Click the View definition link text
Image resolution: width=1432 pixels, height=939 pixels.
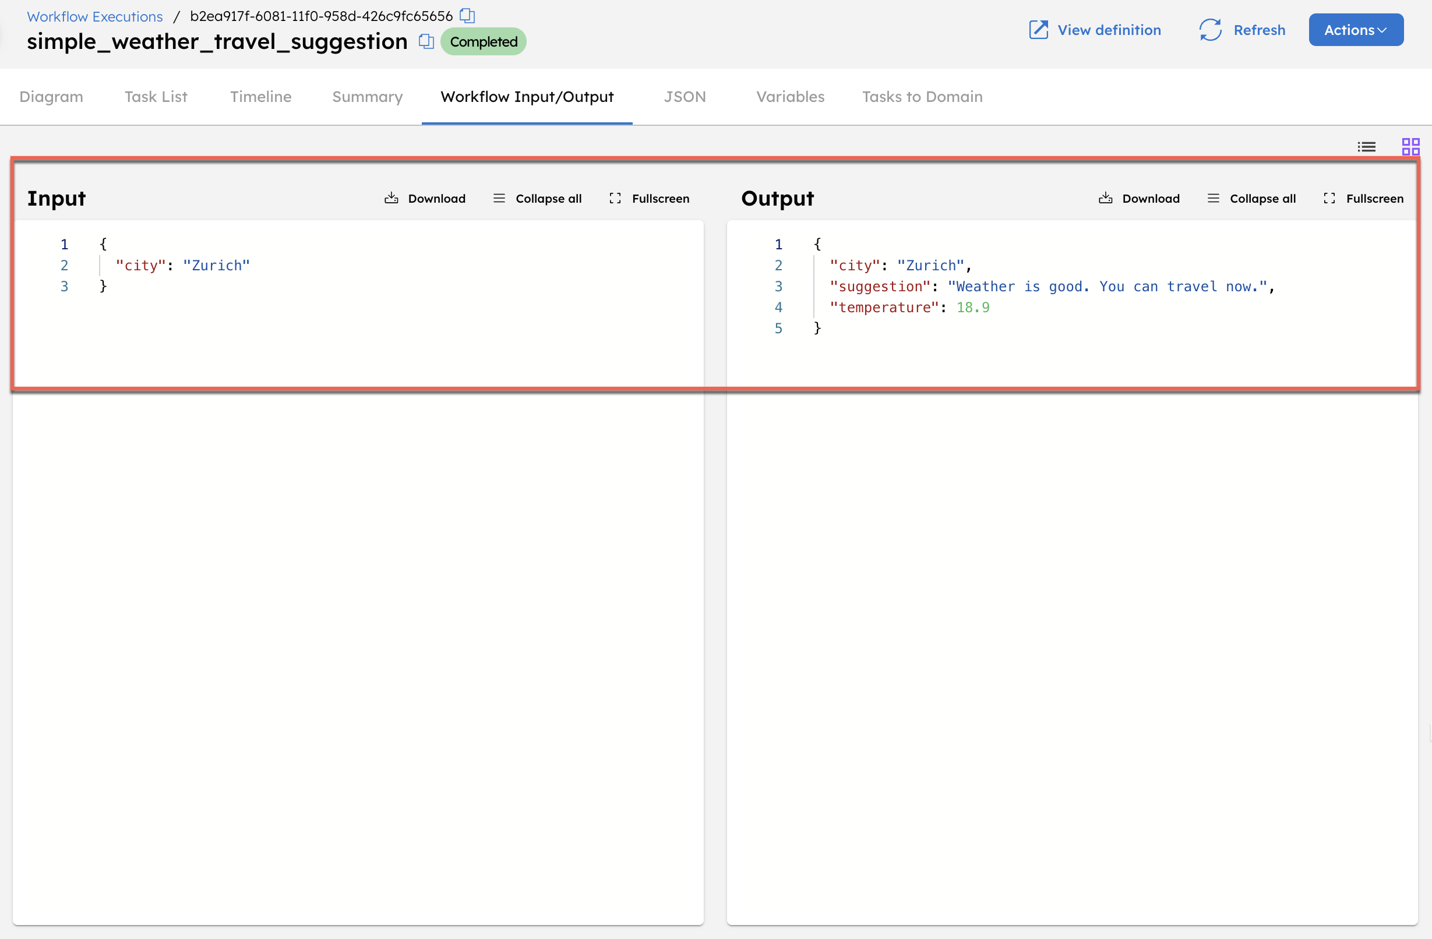click(1109, 30)
